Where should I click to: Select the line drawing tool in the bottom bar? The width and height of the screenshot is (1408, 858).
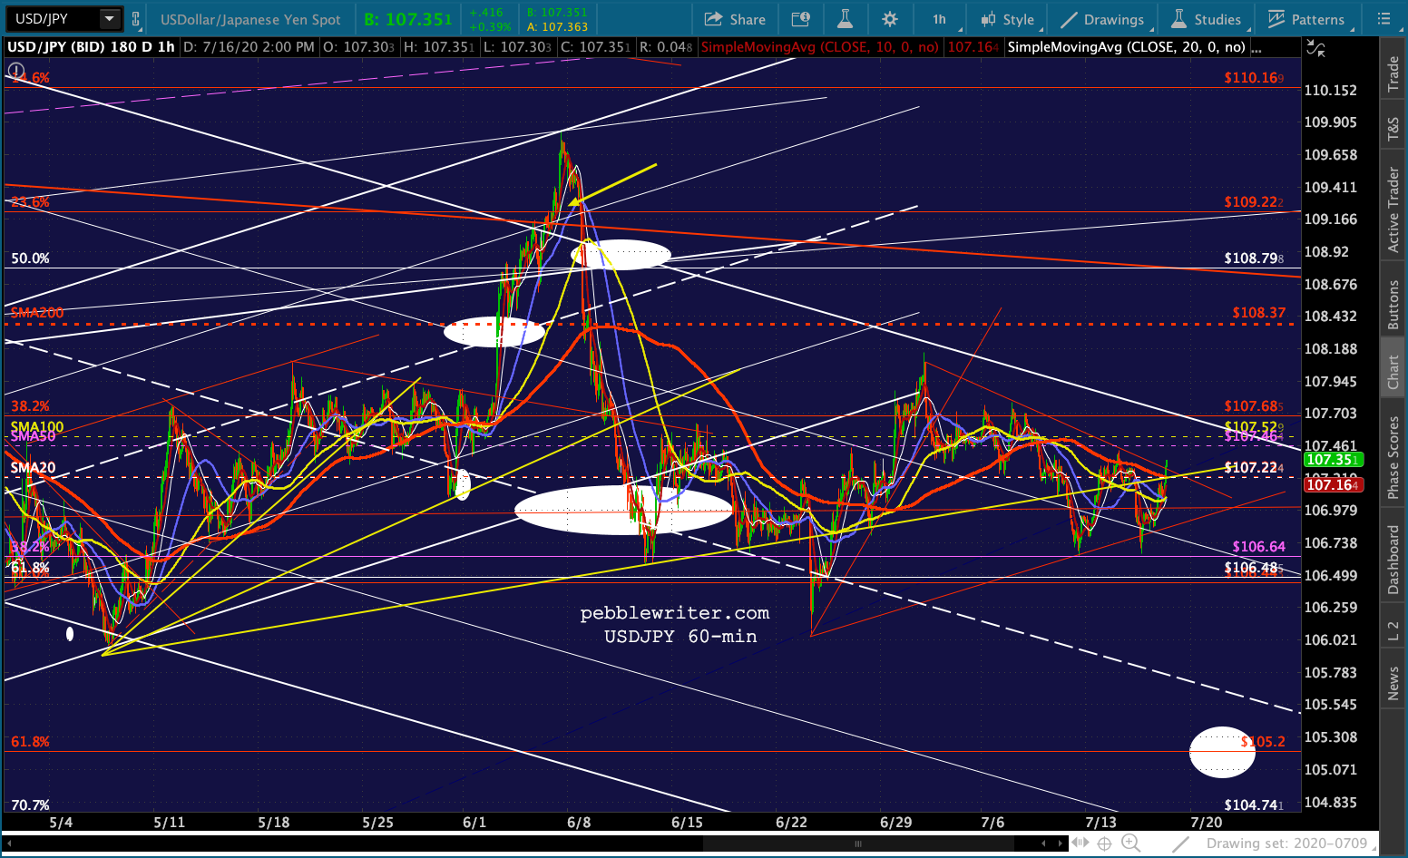pyautogui.click(x=1181, y=843)
